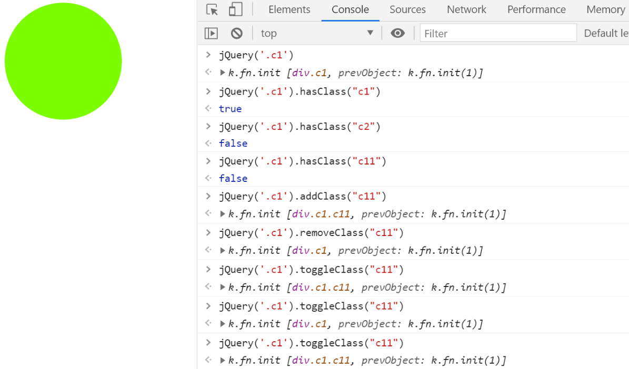Toggle the device toolbar icon

(235, 9)
